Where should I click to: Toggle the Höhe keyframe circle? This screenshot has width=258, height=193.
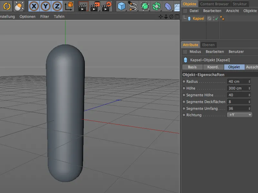[184, 88]
